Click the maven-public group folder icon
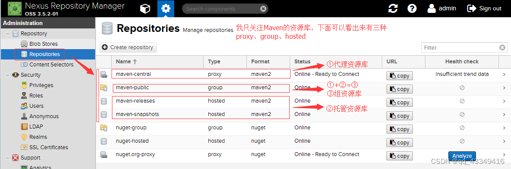Screen dimensions: 511x169 pos(104,88)
